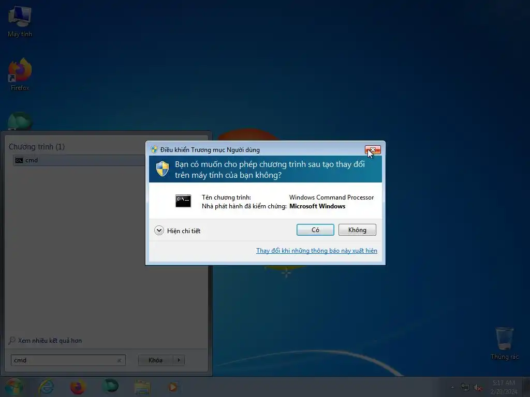Click the taskbar clock 5:17 AM

tap(504, 387)
